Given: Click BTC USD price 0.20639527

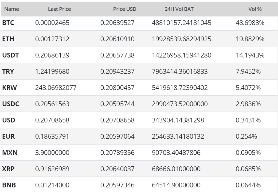Looking at the screenshot, I should [118, 23].
